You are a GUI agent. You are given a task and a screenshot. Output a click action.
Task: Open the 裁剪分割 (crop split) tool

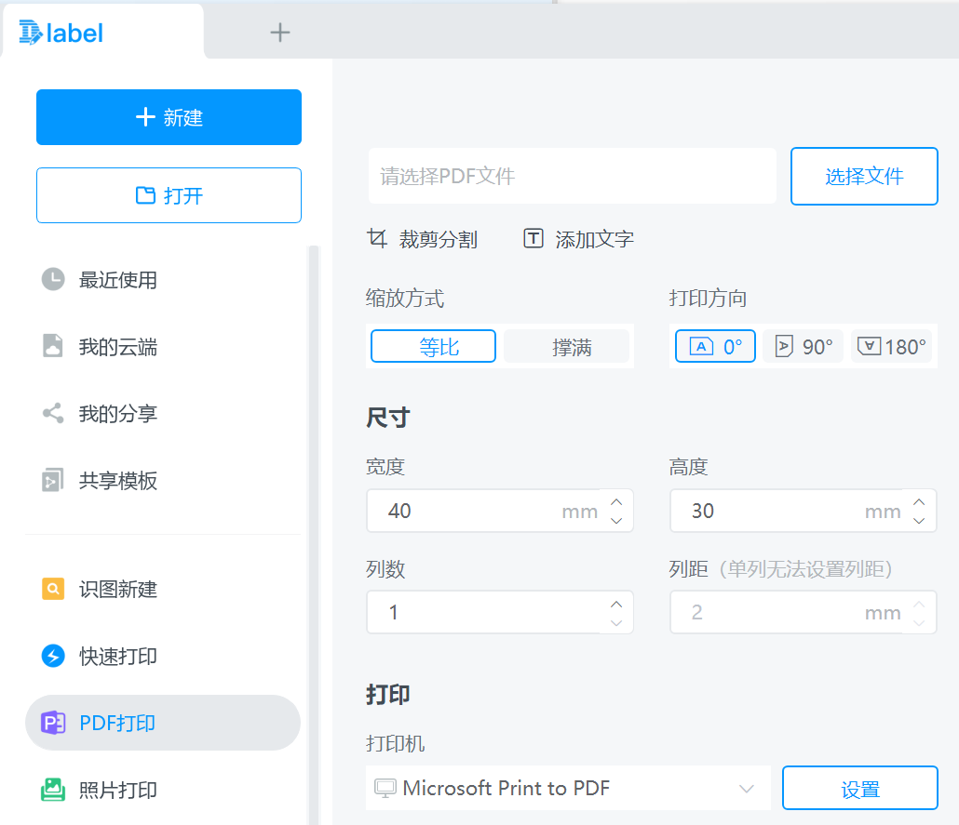[x=424, y=238]
